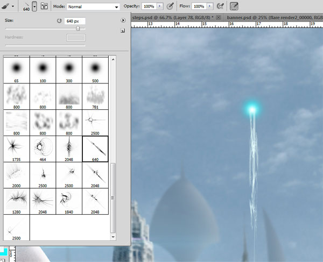The image size is (323, 262).
Task: Select the 1280 arc fractal brush
Action: [17, 201]
